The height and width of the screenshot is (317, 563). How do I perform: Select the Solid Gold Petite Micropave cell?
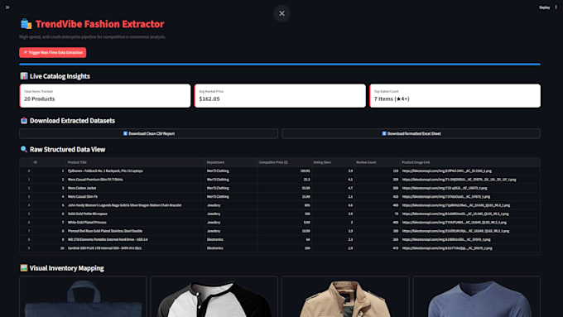(135, 214)
